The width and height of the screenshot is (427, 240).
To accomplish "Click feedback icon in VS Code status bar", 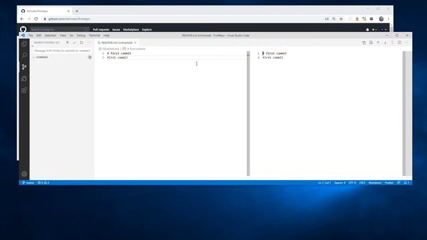I will (399, 183).
